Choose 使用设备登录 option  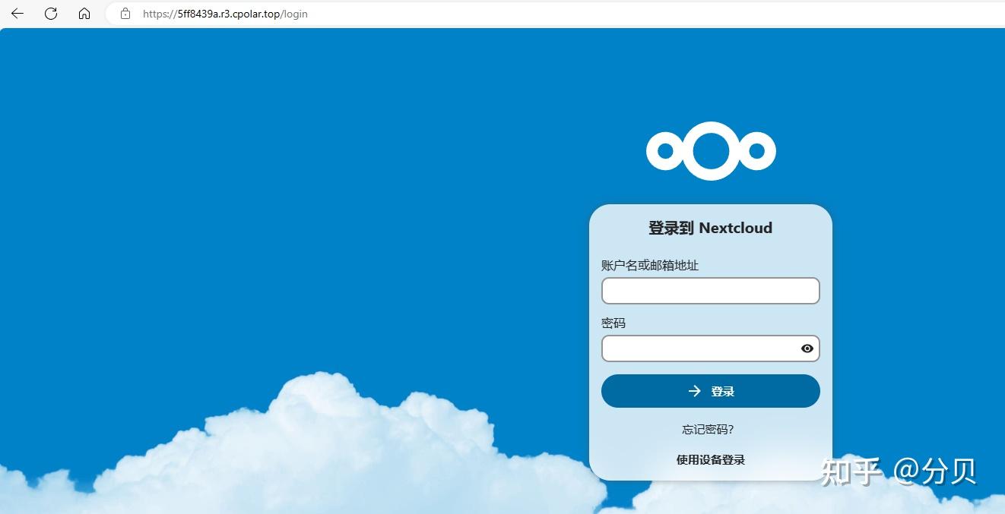click(709, 459)
